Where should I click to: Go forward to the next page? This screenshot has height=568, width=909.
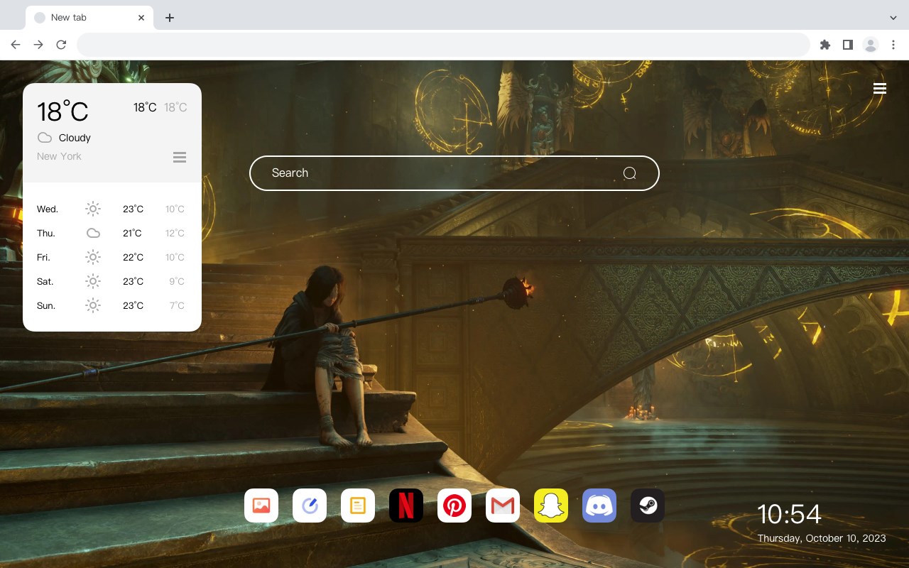[x=38, y=45]
